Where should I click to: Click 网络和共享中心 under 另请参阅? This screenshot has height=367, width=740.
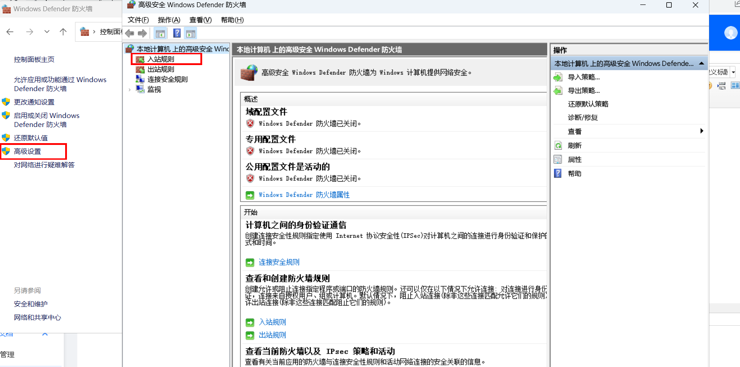point(37,317)
